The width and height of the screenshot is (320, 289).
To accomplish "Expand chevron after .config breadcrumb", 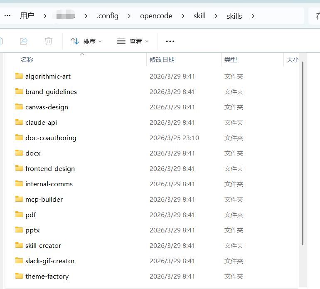I will click(x=129, y=16).
